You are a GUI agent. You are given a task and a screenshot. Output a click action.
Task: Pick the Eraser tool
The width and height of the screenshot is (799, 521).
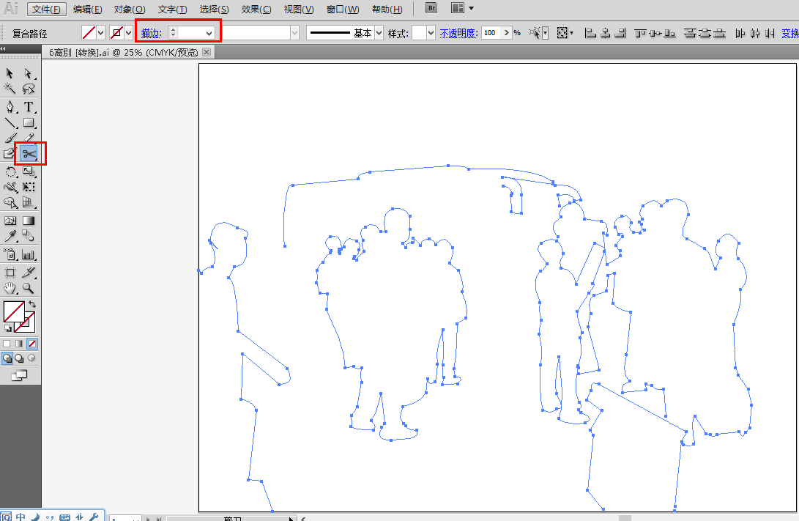tap(10, 153)
